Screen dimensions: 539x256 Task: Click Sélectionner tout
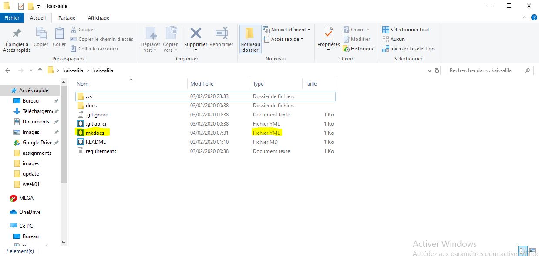pyautogui.click(x=406, y=30)
